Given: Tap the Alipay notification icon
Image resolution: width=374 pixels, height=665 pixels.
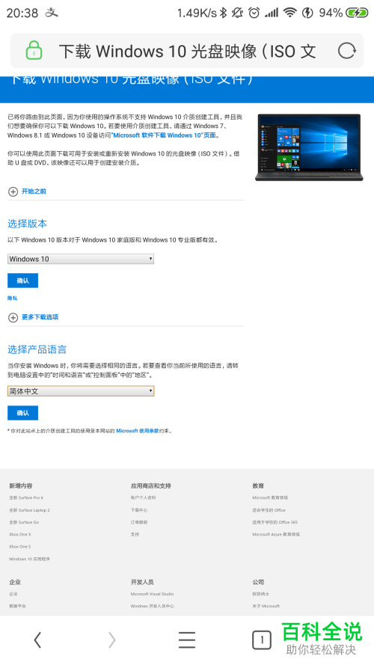Looking at the screenshot, I should (52, 12).
